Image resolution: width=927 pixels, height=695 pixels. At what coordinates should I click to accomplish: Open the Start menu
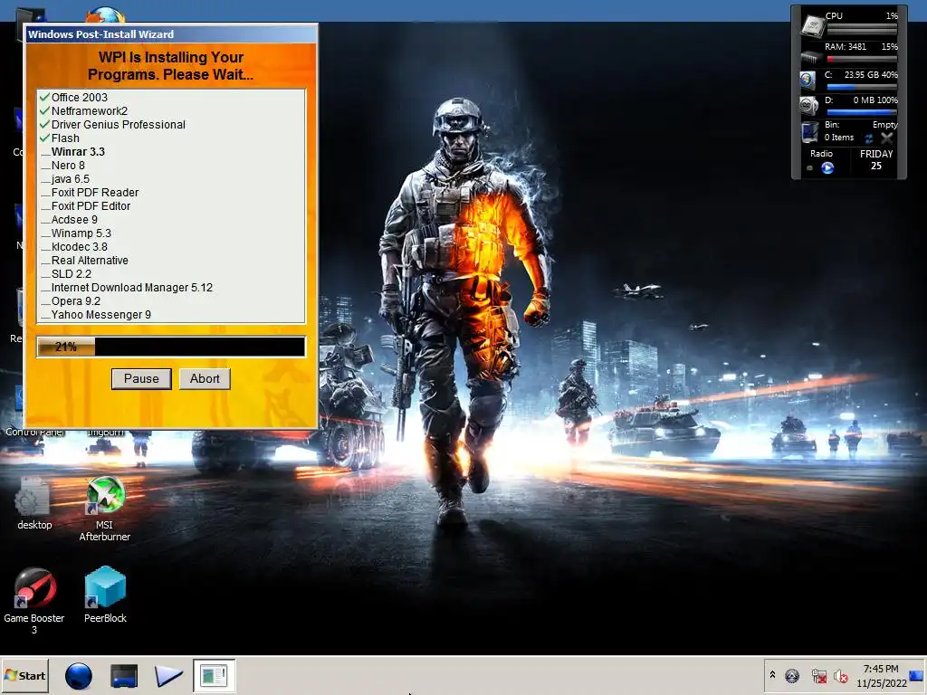click(24, 675)
